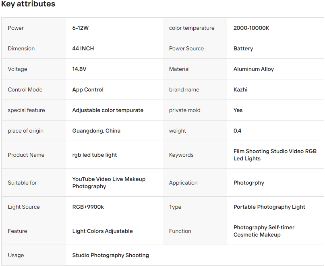Click the private mold Yes value
This screenshot has width=325, height=266.
tap(238, 110)
